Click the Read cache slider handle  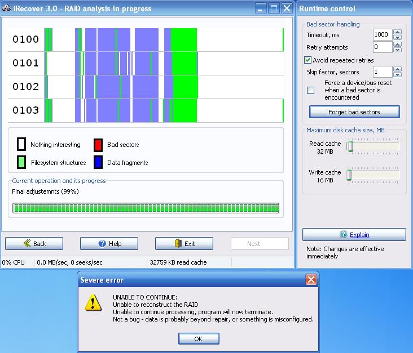click(350, 146)
